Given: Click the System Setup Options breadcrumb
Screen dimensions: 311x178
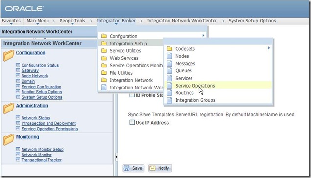Looking at the screenshot, I should [x=252, y=21].
